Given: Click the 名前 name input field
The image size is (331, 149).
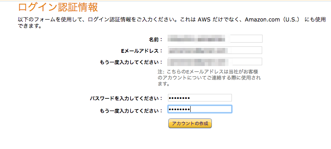Looking at the screenshot, I should coord(215,39).
